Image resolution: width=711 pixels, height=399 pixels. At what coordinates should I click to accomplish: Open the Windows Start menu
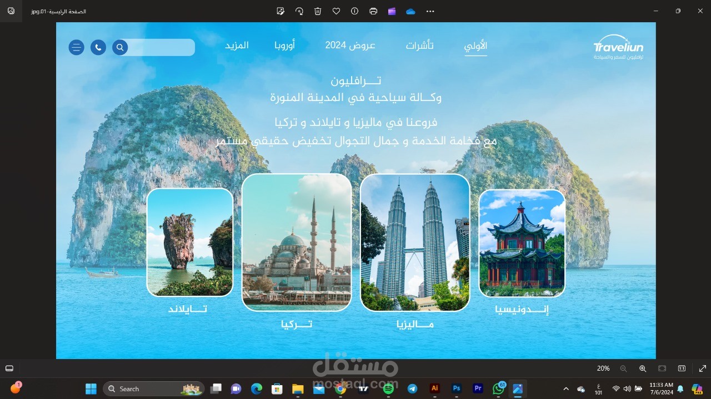coord(91,388)
